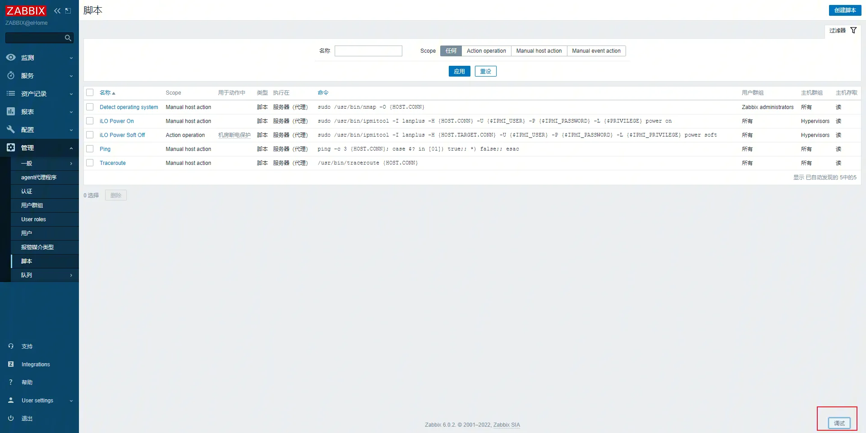Click the 配置 wrench icon
Viewport: 866px width, 433px height.
click(x=11, y=130)
